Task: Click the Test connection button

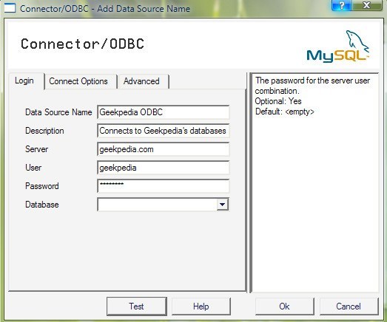Action: pyautogui.click(x=136, y=306)
